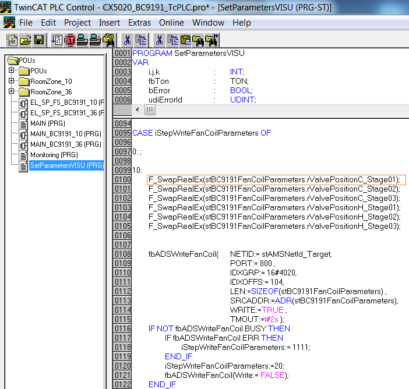Click 'iStepWriteFanCoilParameters:= 1111' statement

click(246, 347)
